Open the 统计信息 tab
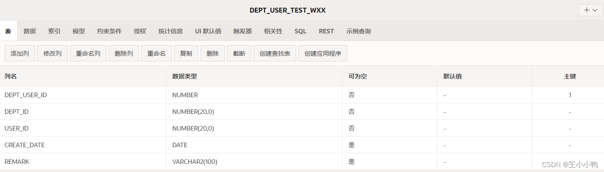Image resolution: width=604 pixels, height=172 pixels. point(171,31)
